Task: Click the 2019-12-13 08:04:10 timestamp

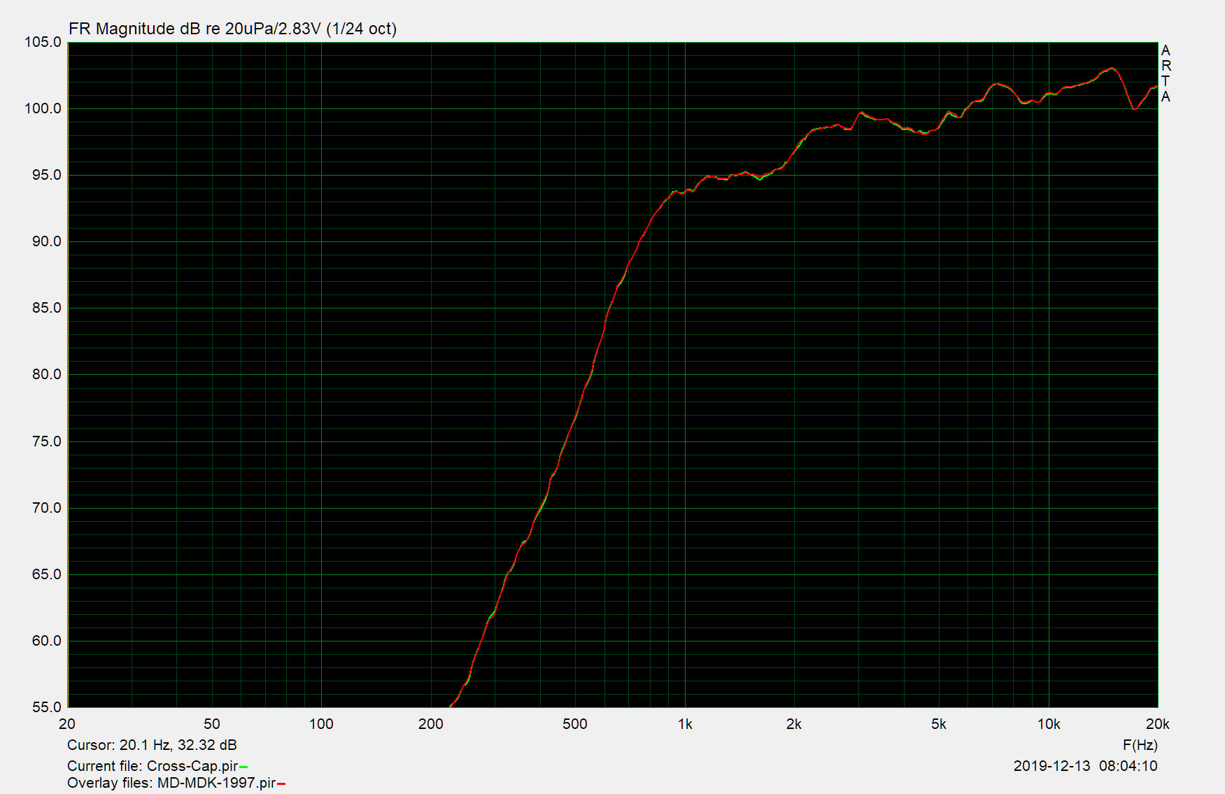Action: coord(1085,766)
